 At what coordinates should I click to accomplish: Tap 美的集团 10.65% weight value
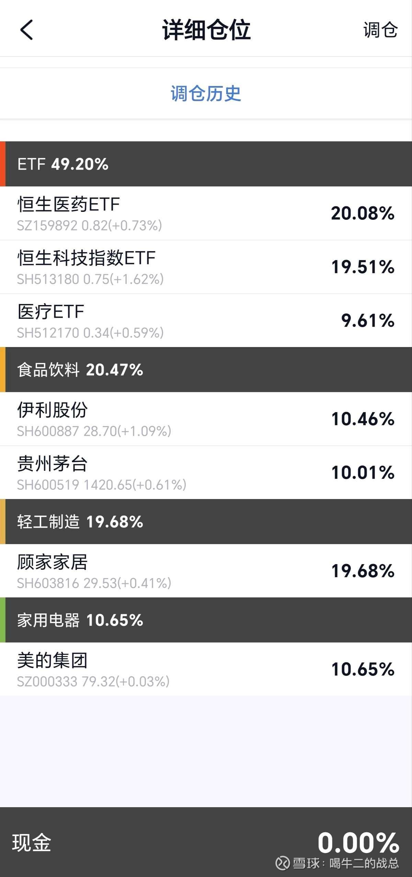[363, 669]
